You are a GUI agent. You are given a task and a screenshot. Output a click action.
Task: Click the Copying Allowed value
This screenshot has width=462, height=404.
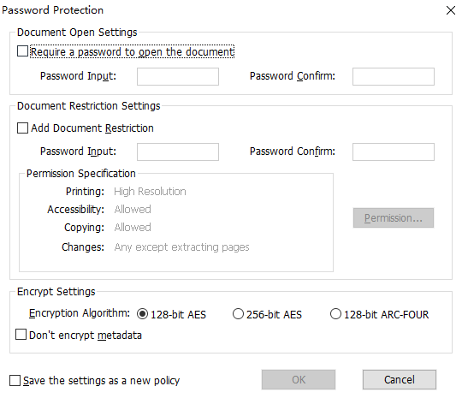133,227
